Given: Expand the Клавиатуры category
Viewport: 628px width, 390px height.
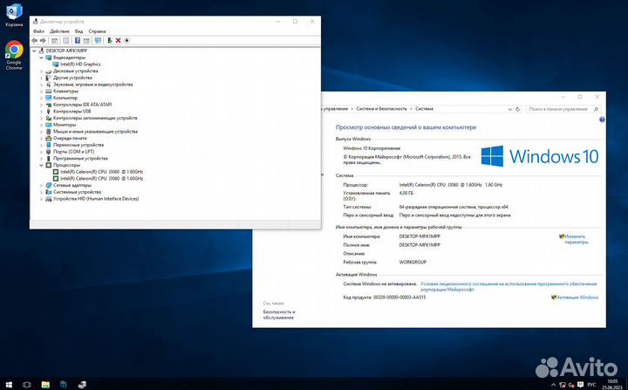Looking at the screenshot, I should (41, 92).
